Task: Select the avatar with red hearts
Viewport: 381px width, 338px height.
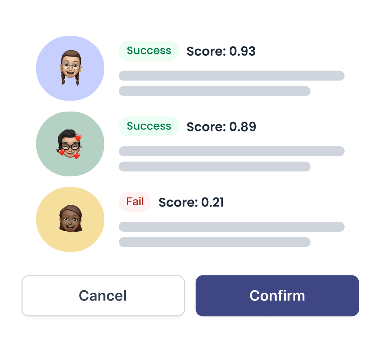Action: (x=70, y=145)
